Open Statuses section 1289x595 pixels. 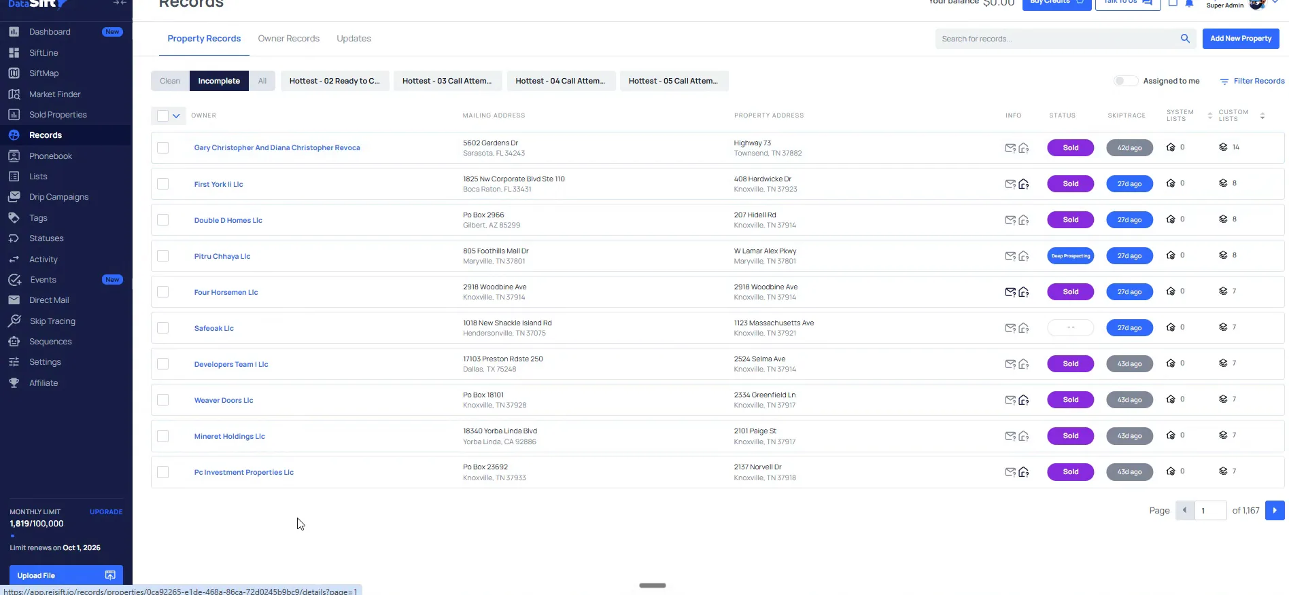click(46, 238)
